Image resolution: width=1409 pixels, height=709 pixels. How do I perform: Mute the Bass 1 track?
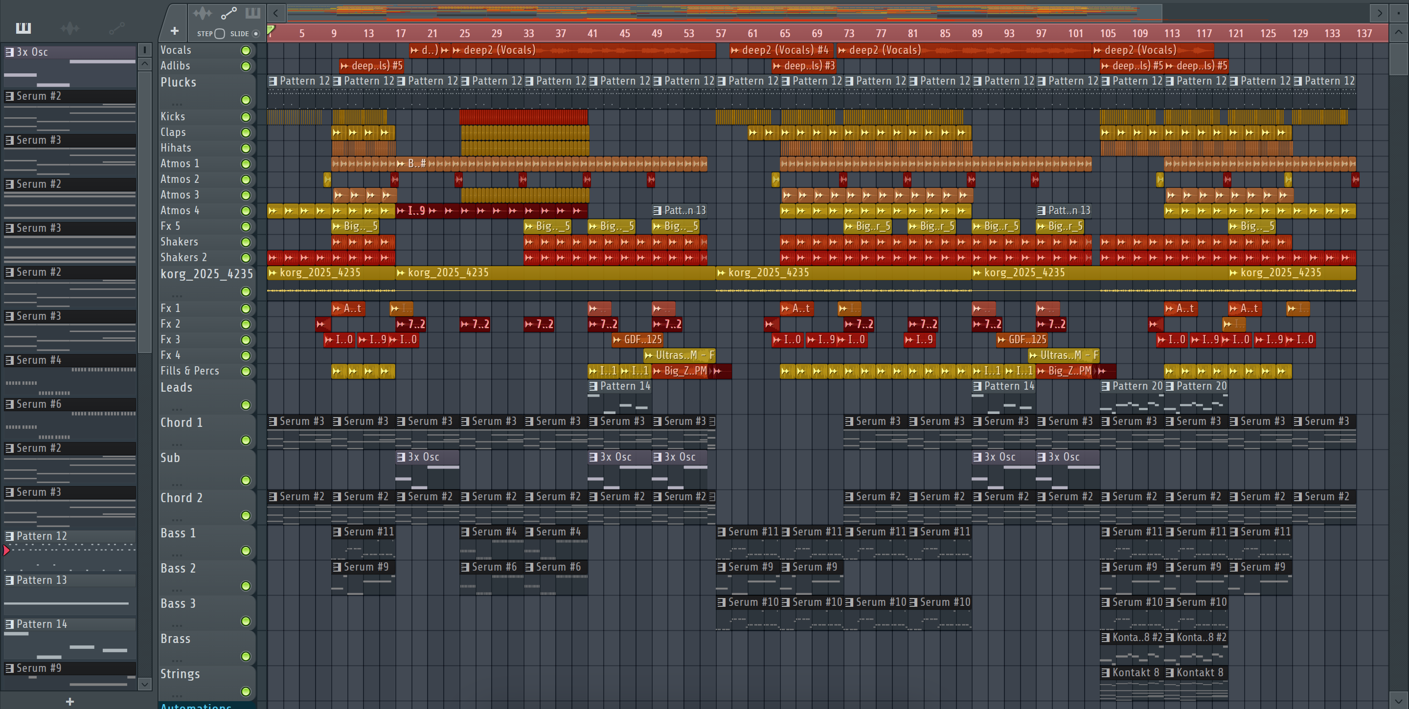tap(246, 551)
